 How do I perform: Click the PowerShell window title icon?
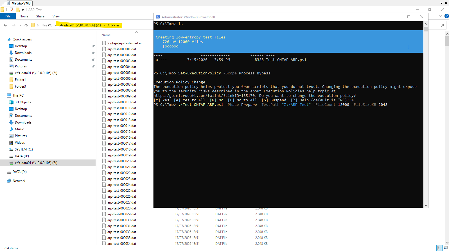click(158, 17)
